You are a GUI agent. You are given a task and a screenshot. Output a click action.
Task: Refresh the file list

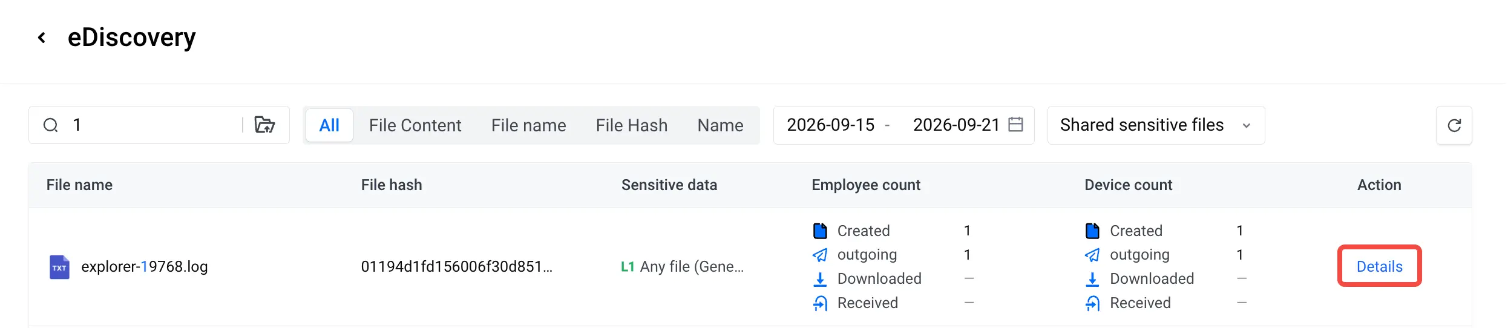[1454, 125]
